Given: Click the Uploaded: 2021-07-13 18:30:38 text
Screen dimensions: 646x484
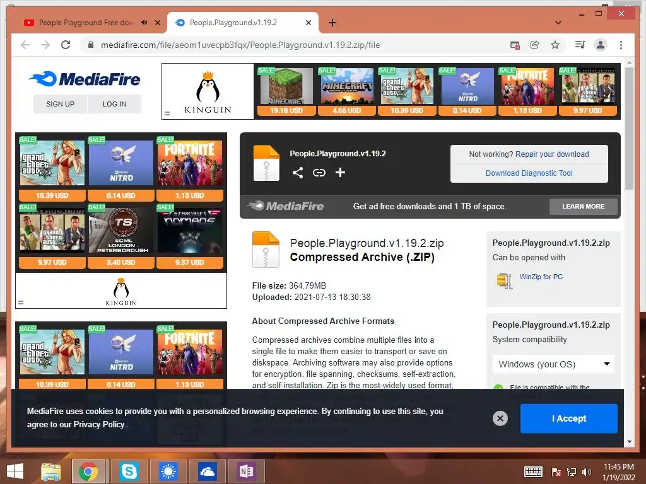Looking at the screenshot, I should point(311,297).
